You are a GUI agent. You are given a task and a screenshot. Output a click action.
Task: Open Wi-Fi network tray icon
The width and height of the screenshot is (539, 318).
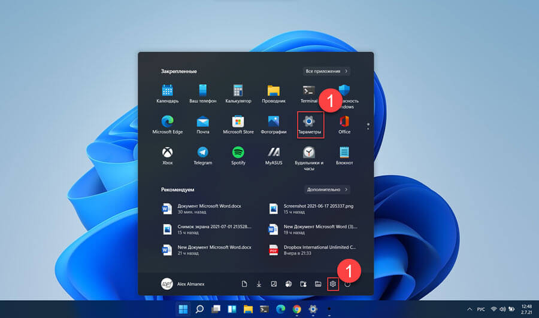click(x=493, y=309)
